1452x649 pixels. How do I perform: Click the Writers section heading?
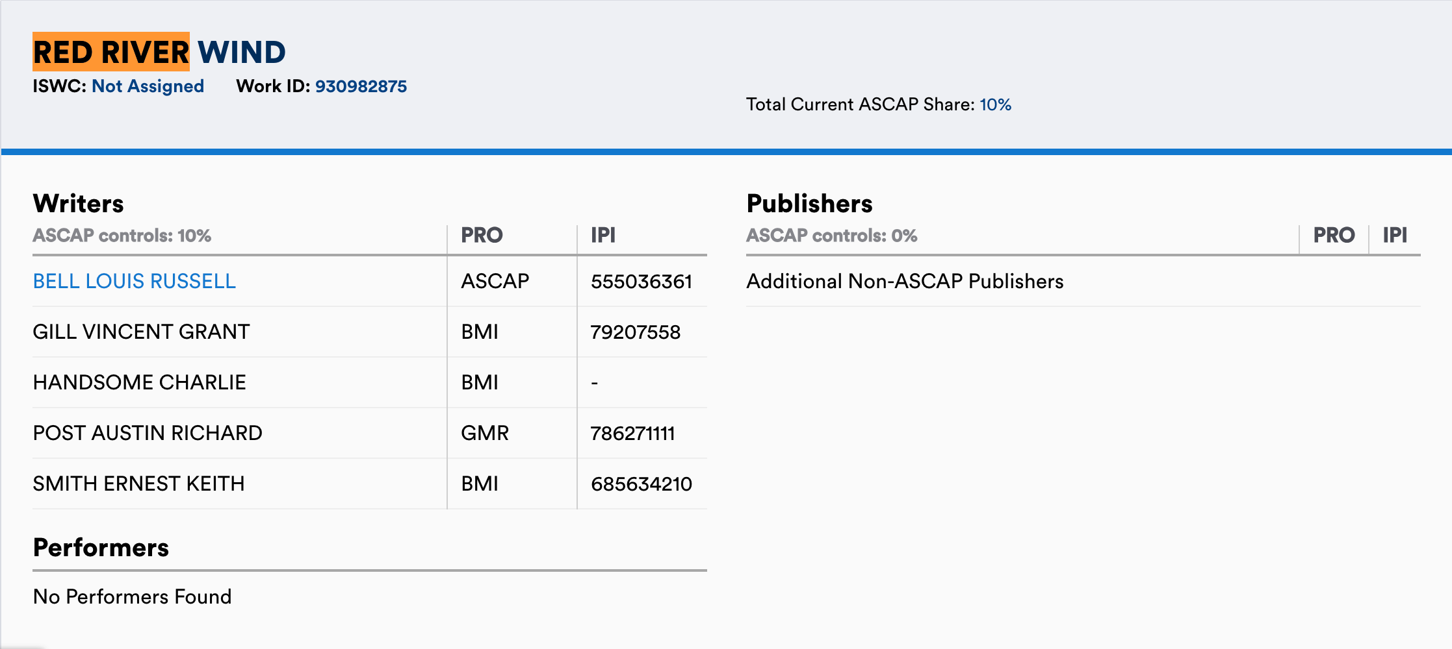78,202
